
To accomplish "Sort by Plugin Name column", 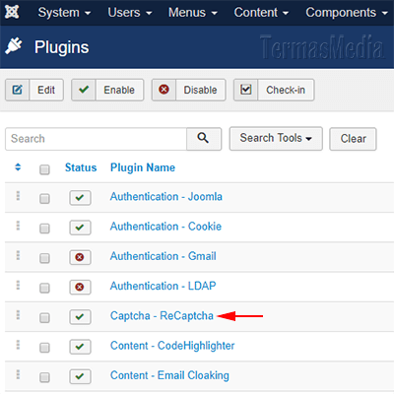I will [x=143, y=167].
